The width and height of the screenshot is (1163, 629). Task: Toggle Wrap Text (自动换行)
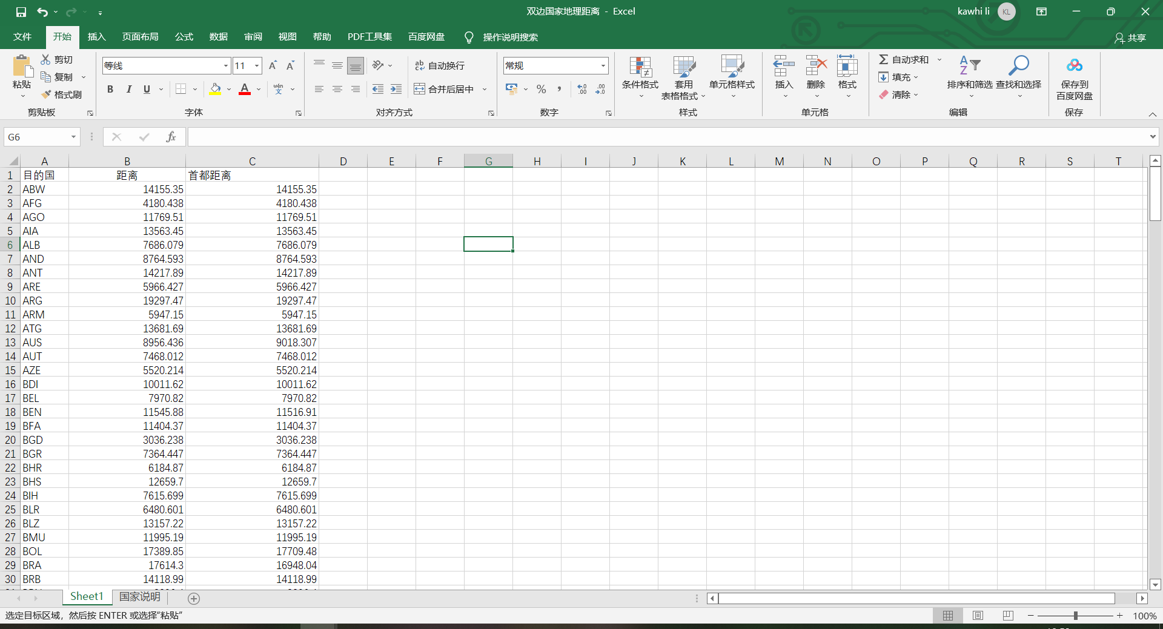(440, 65)
